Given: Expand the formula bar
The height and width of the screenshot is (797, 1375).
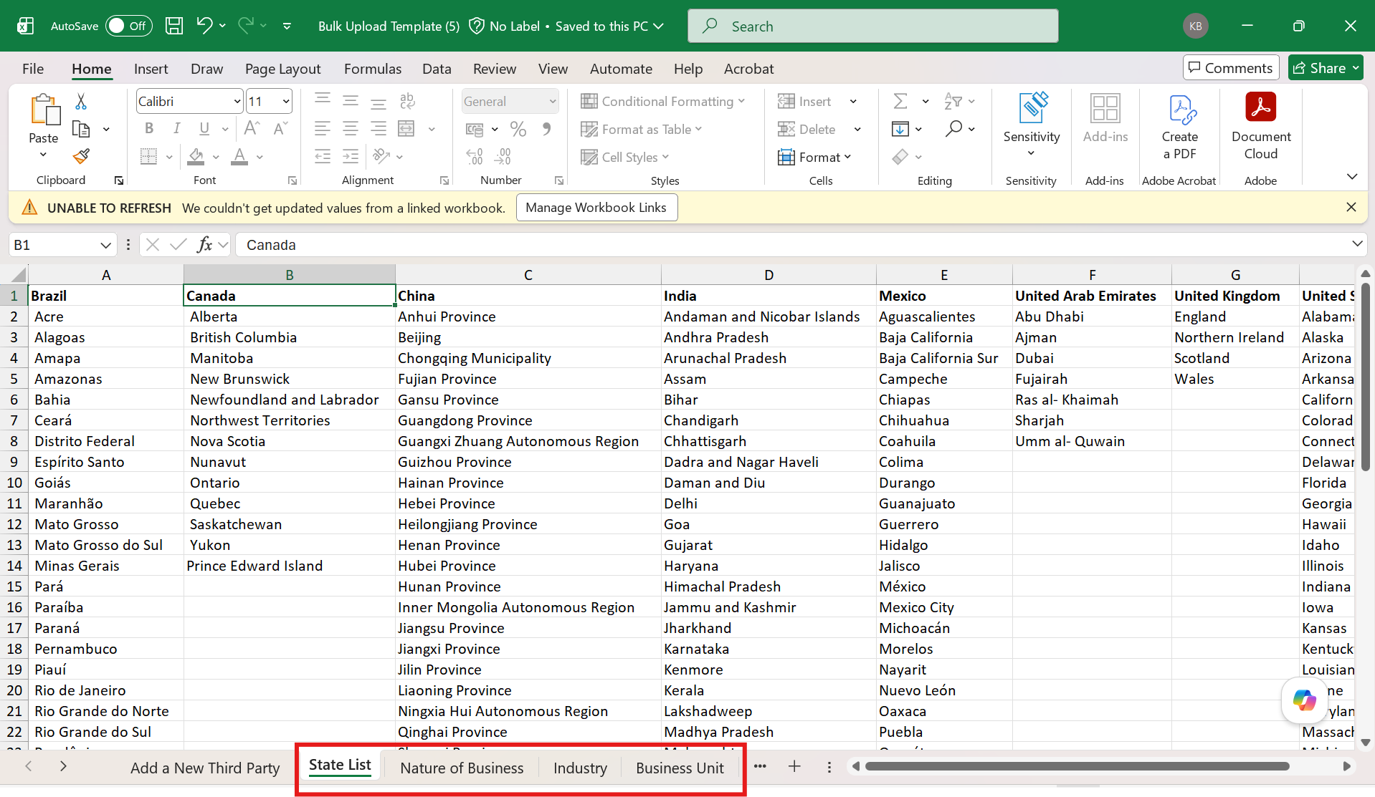Looking at the screenshot, I should click(x=1357, y=244).
